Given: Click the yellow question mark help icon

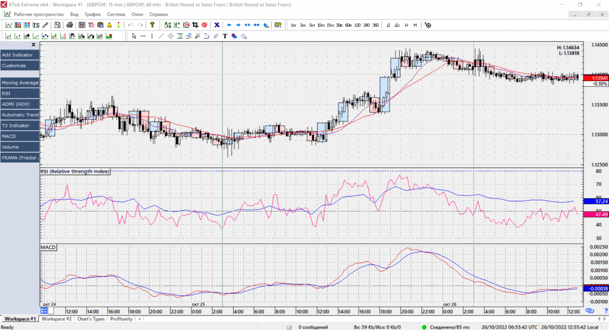Looking at the screenshot, I should 152,25.
